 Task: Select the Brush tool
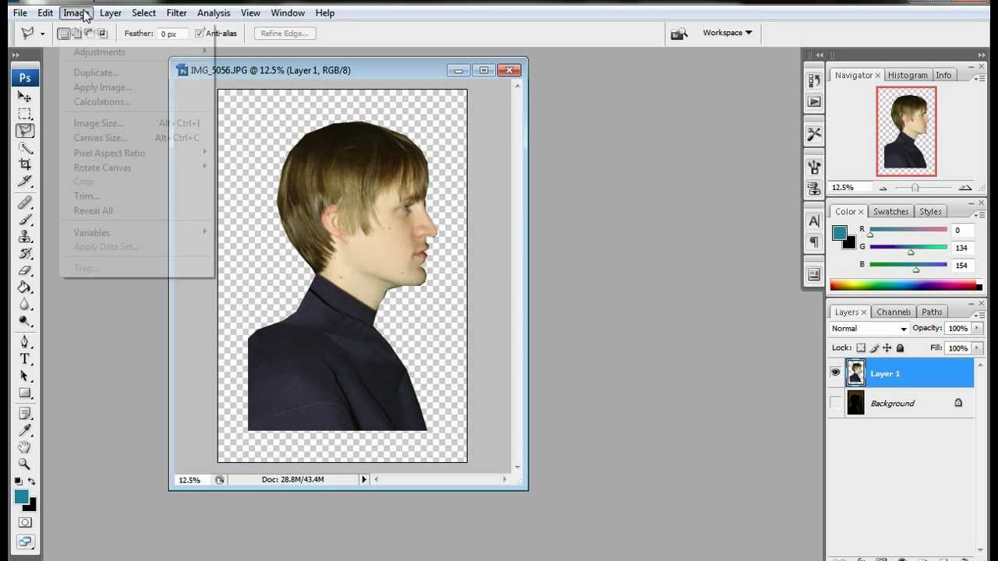pyautogui.click(x=25, y=220)
